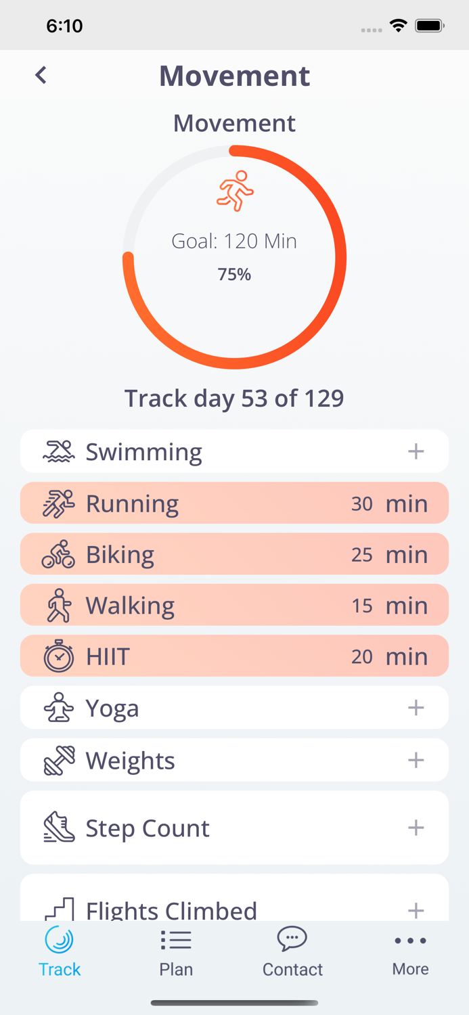This screenshot has width=469, height=1015.
Task: Open the Contact tab
Action: pos(292,951)
